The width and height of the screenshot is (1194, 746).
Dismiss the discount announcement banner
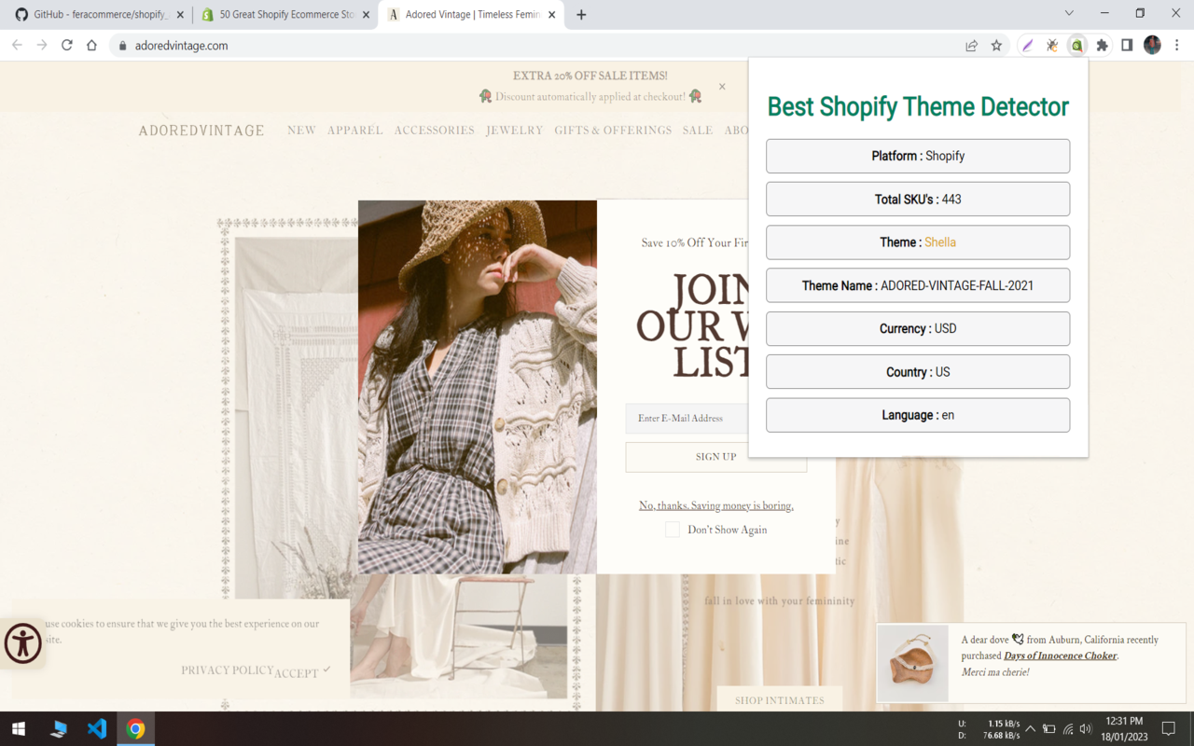(722, 87)
